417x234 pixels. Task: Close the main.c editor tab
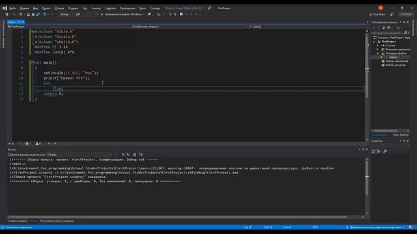click(x=23, y=22)
